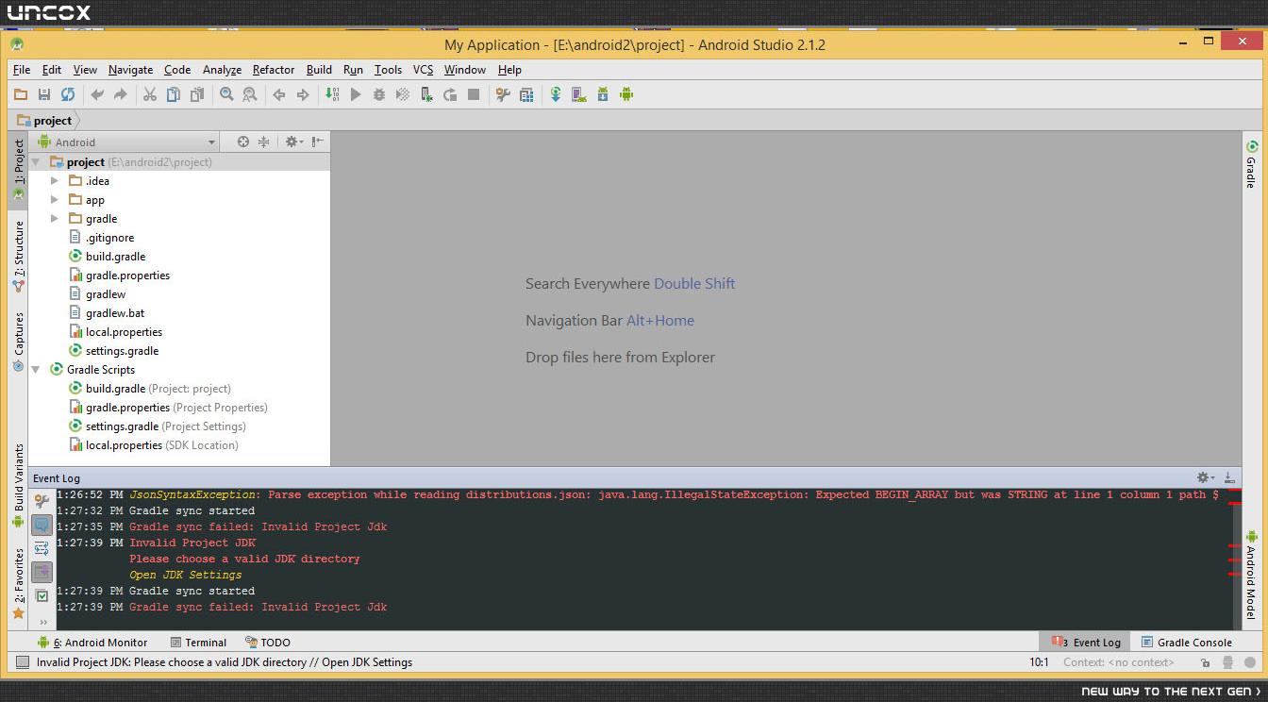Viewport: 1268px width, 702px height.
Task: Open Event Log notification settings wrench
Action: (x=42, y=501)
